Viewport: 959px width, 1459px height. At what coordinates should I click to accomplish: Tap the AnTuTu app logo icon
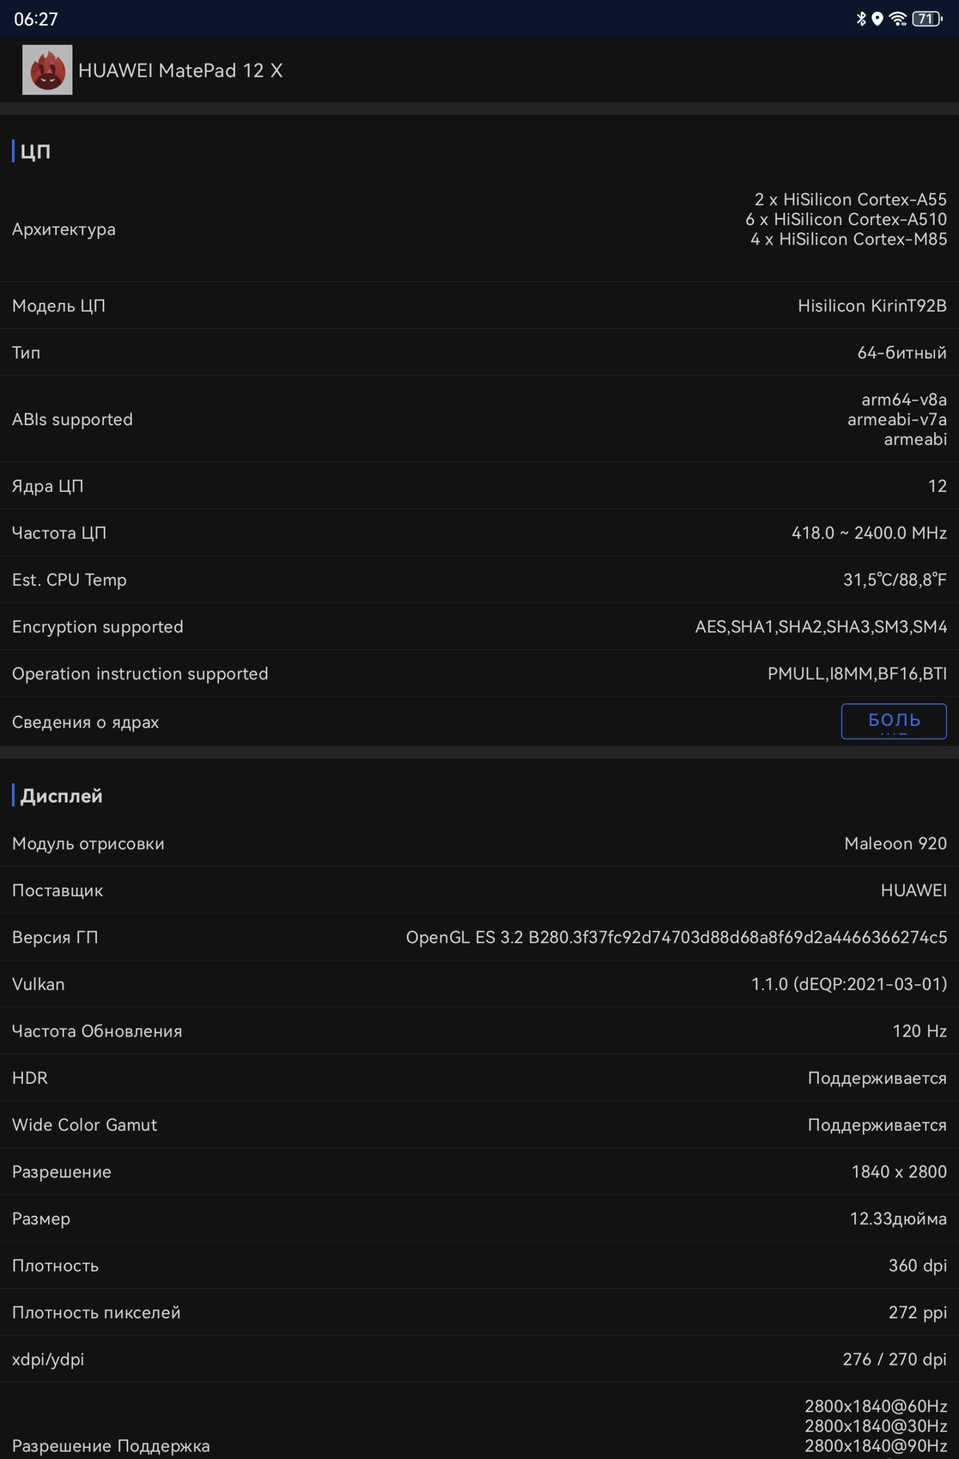point(47,70)
